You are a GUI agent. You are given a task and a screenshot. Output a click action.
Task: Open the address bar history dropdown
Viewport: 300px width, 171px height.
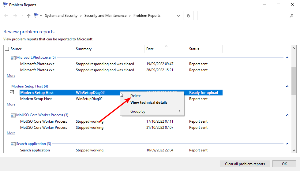[x=178, y=16]
